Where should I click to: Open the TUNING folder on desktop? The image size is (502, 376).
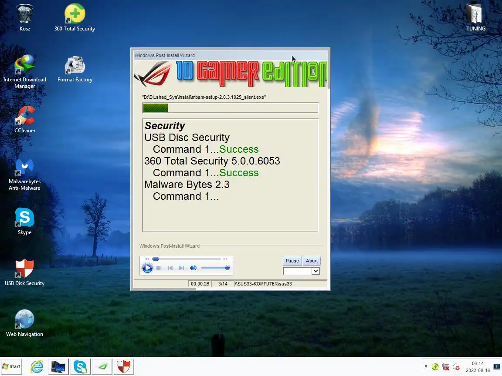pos(475,17)
